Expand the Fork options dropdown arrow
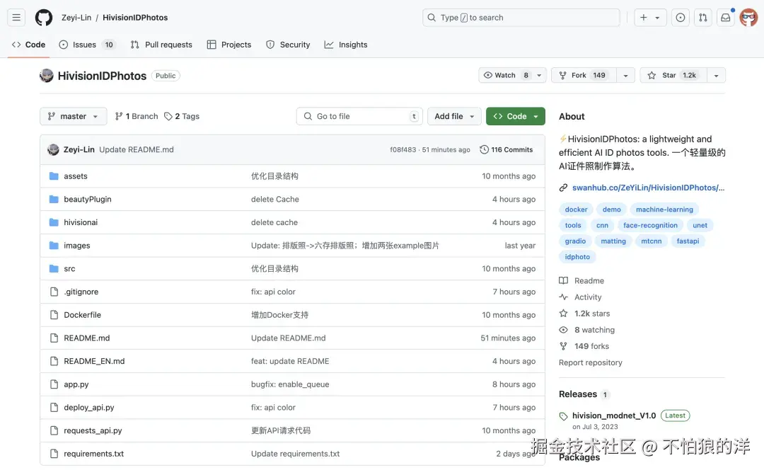The width and height of the screenshot is (764, 470). tap(625, 75)
